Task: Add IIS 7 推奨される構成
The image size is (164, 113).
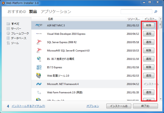Action: pyautogui.click(x=149, y=59)
